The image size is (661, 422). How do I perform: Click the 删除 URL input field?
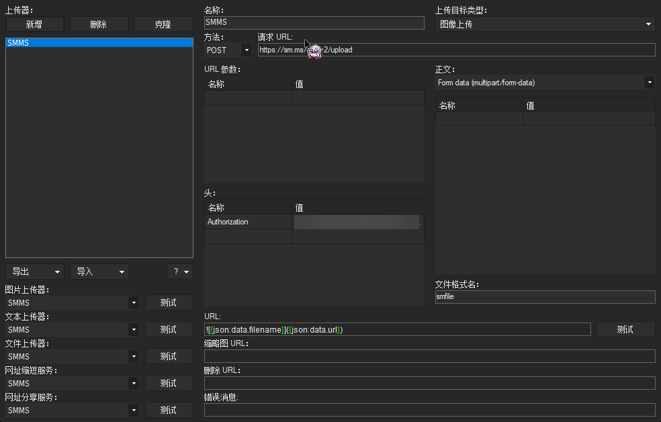click(x=429, y=383)
